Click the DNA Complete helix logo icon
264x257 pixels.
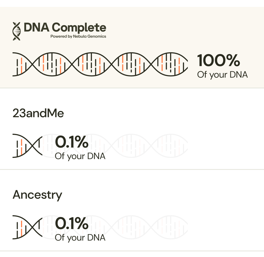(x=16, y=31)
